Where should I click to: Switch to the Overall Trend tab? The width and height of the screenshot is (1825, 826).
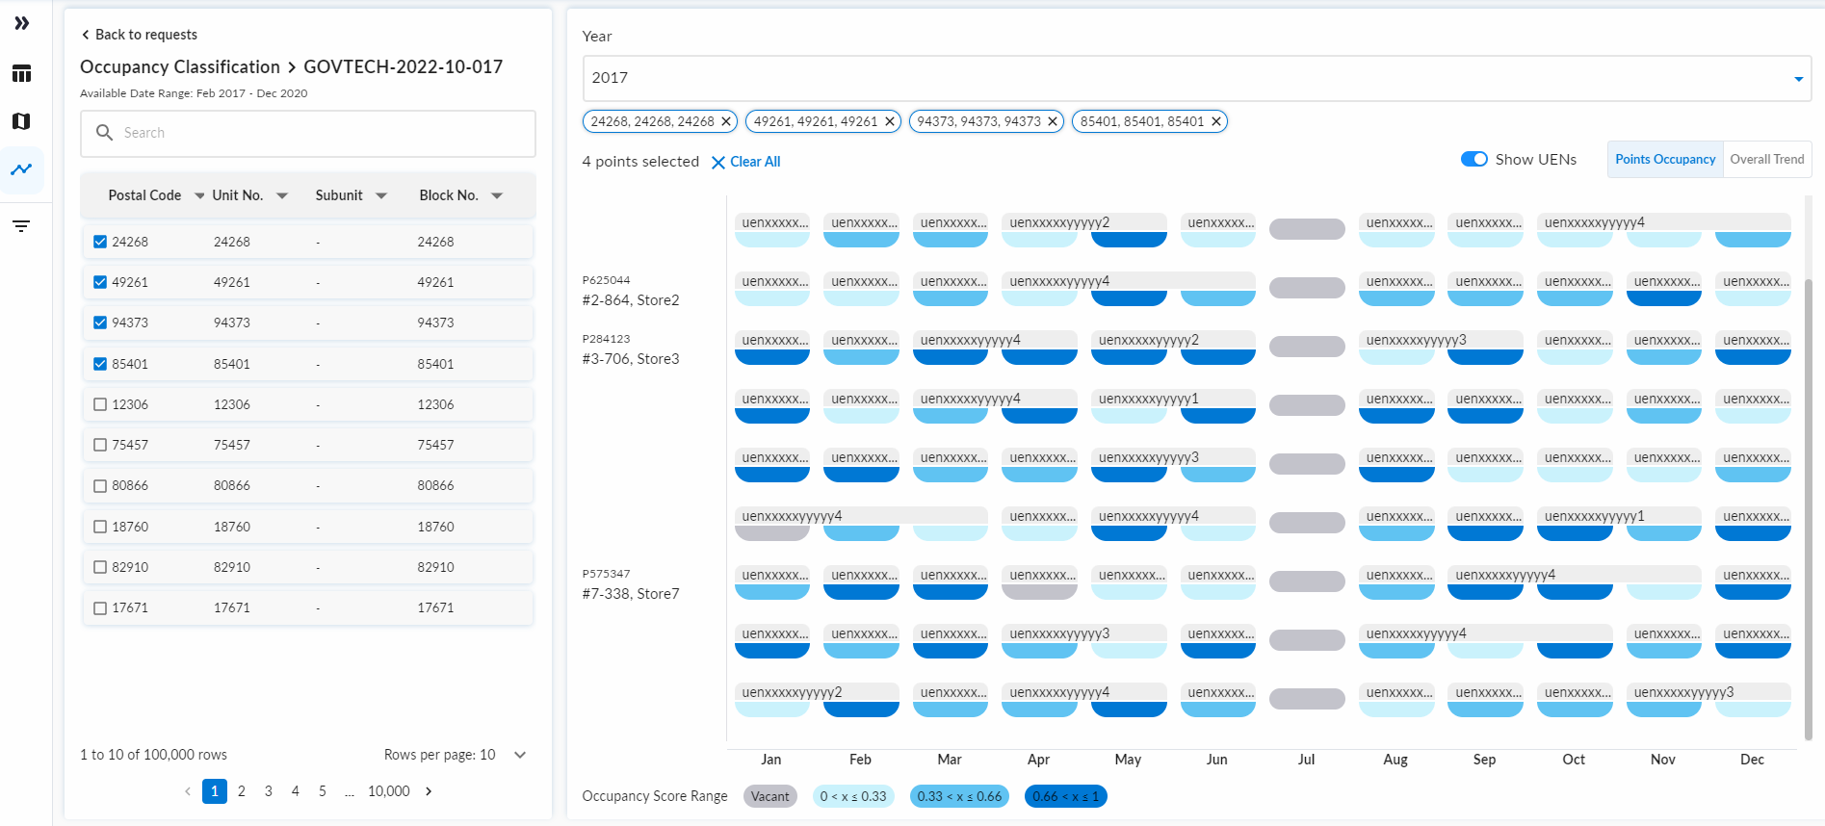1767,159
